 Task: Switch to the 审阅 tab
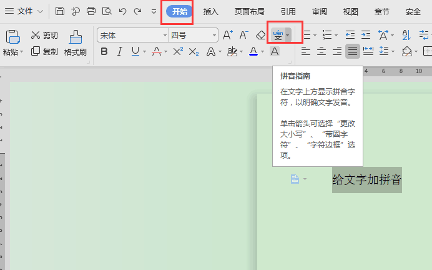tap(319, 12)
